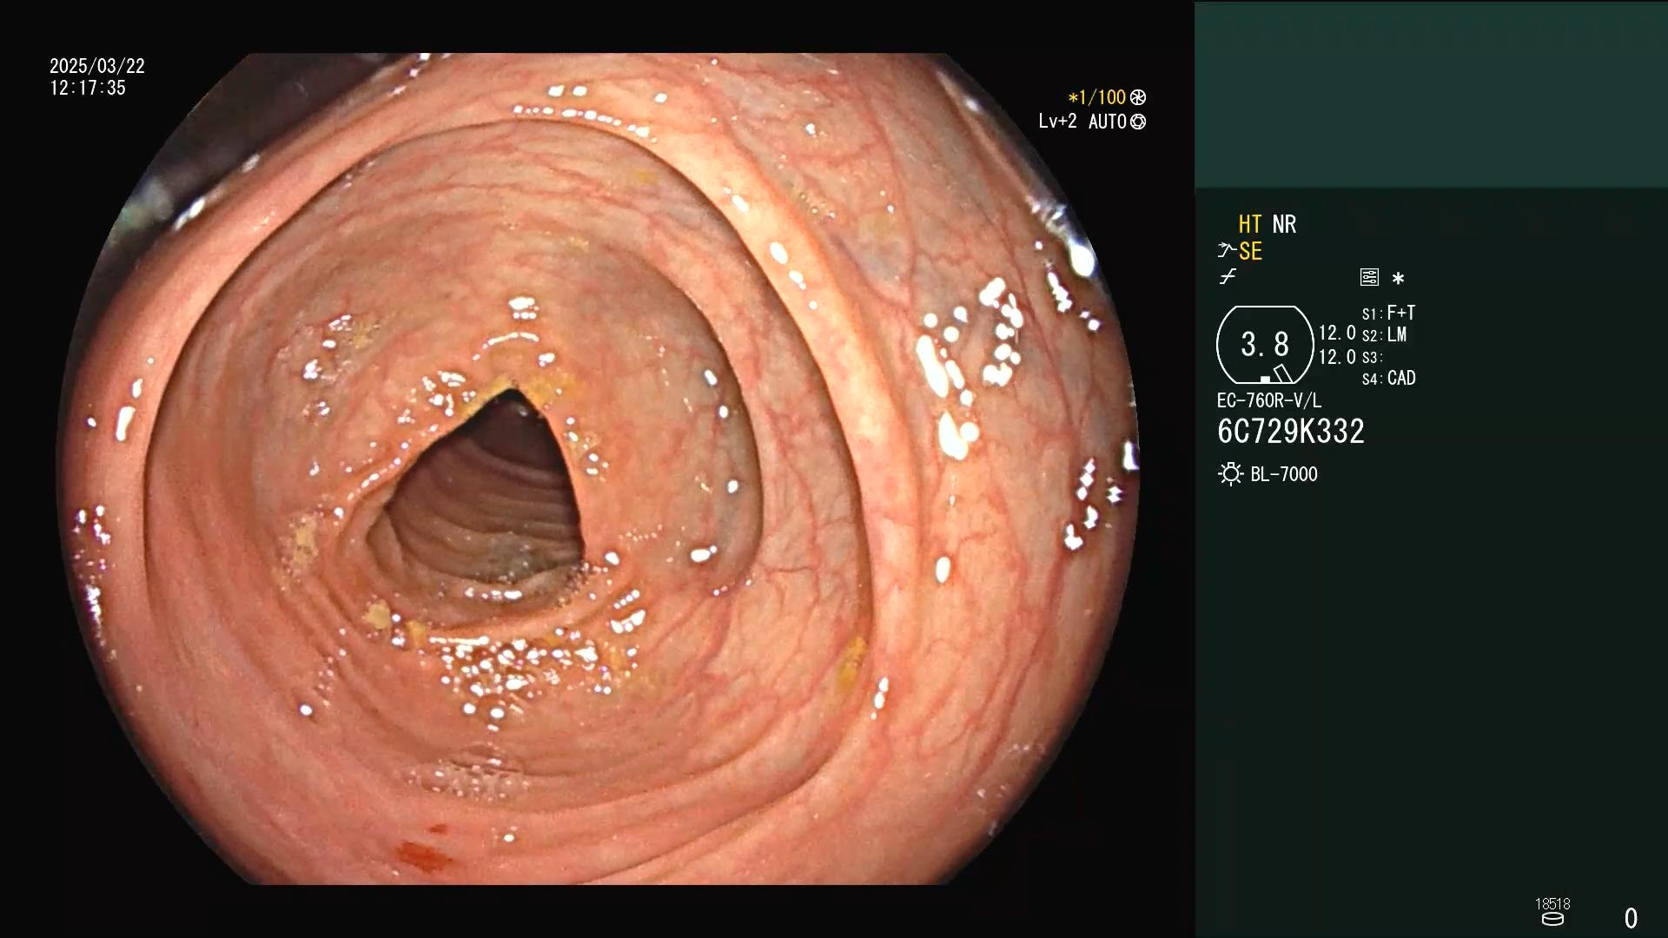Click the asterisk icon beside sliders icon
1668x938 pixels.
pos(1398,279)
